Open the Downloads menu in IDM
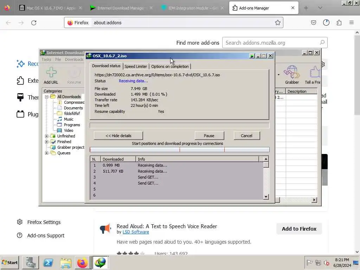Screen dimensions: 360x270 74,59
